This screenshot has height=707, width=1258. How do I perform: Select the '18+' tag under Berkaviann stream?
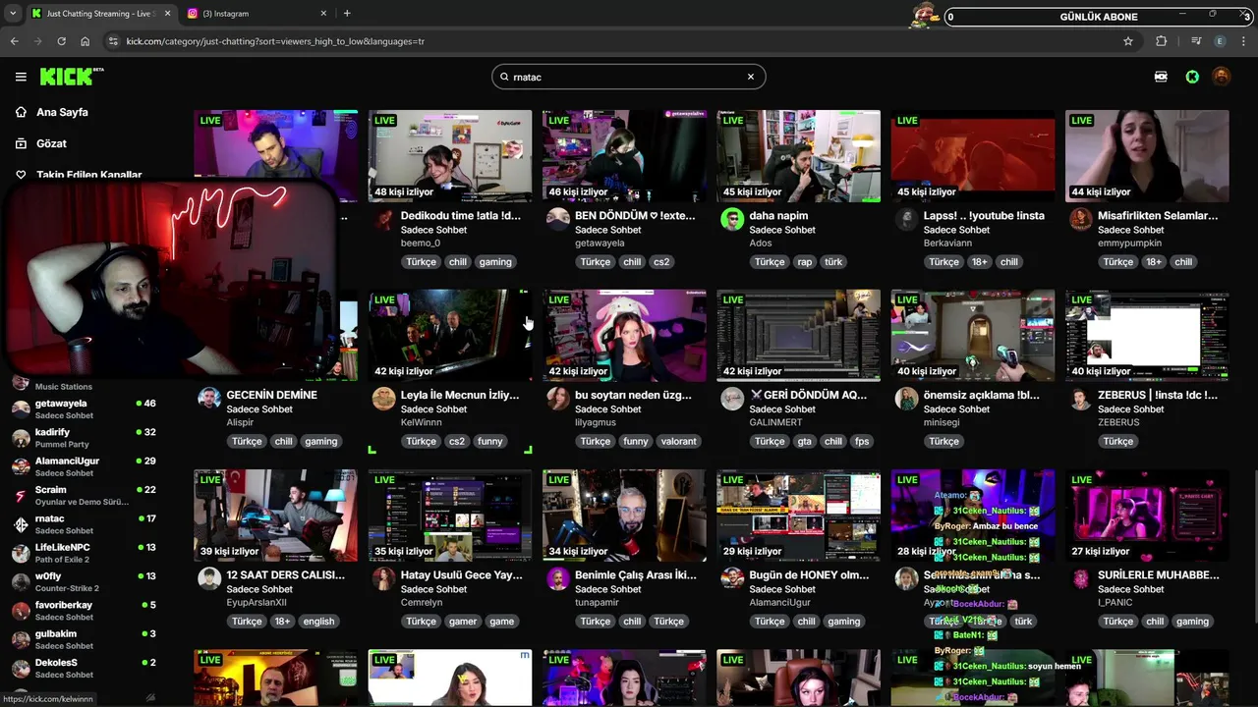point(980,262)
